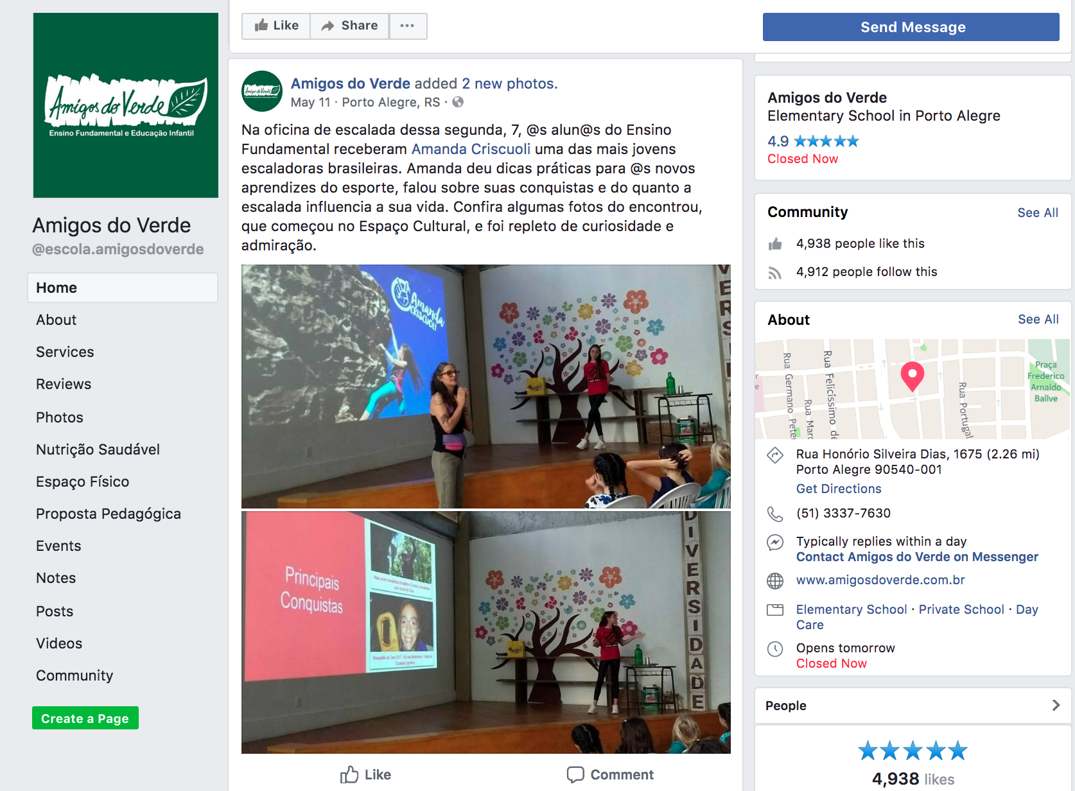
Task: Click the green Create a Page button
Action: [x=85, y=718]
